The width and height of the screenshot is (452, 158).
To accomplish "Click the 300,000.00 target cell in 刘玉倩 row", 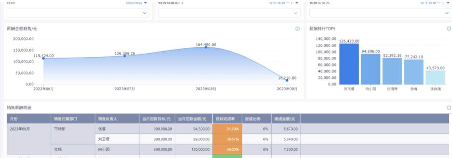I will pyautogui.click(x=157, y=139).
